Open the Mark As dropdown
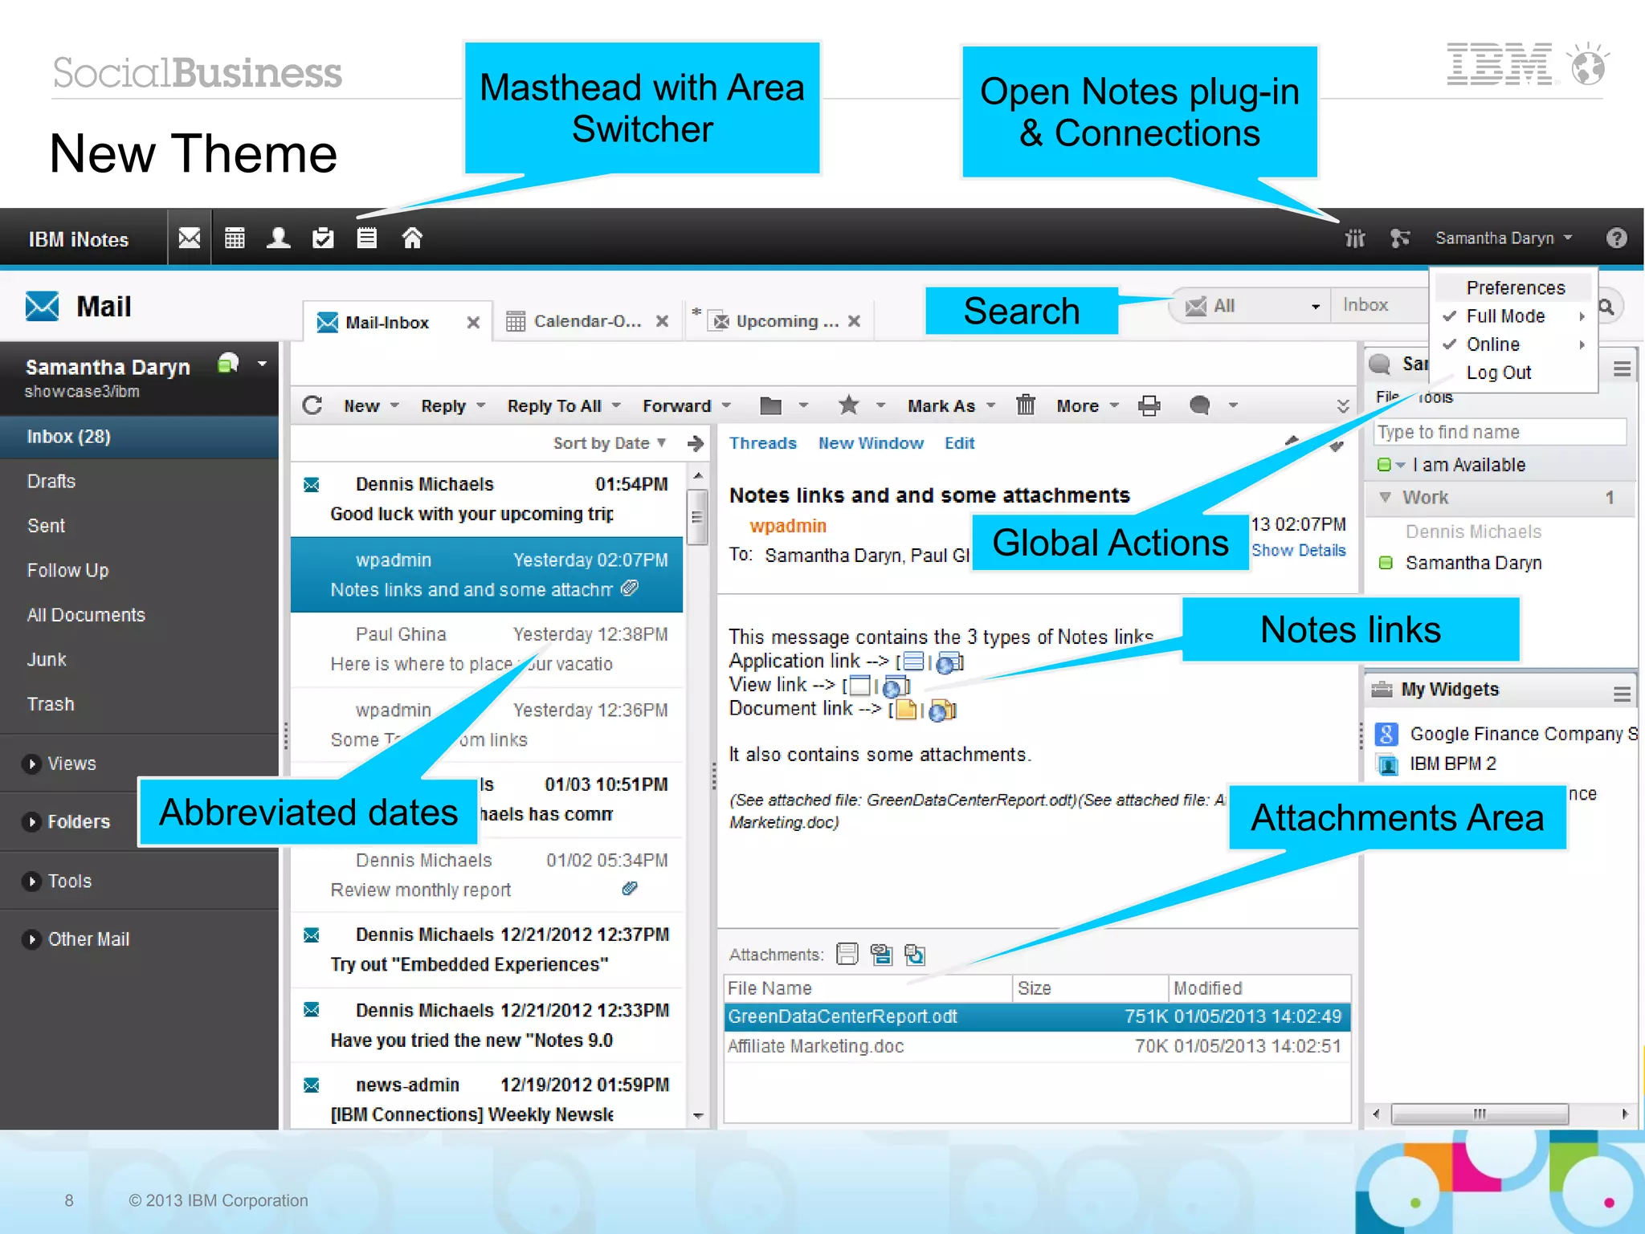This screenshot has height=1234, width=1645. coord(990,405)
